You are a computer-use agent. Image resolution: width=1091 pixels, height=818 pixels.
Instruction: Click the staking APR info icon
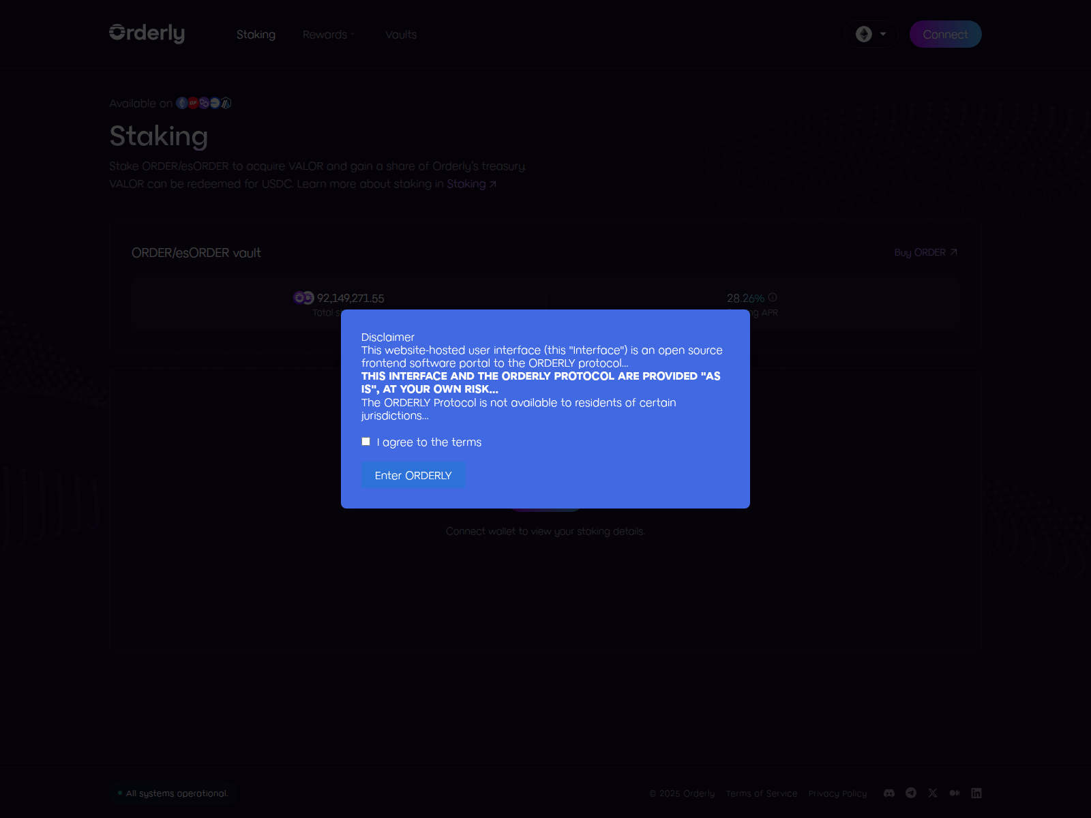click(x=773, y=297)
